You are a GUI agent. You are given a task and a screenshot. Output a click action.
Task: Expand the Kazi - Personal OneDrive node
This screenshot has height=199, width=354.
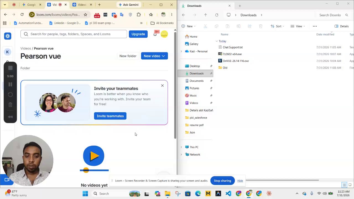(x=181, y=51)
